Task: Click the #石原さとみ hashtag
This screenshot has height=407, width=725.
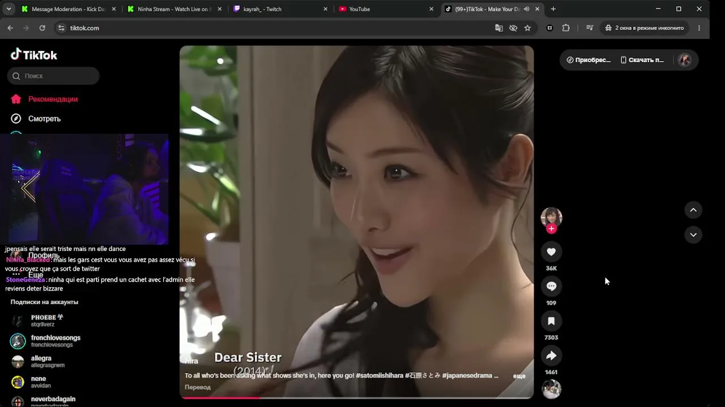Action: pyautogui.click(x=423, y=375)
